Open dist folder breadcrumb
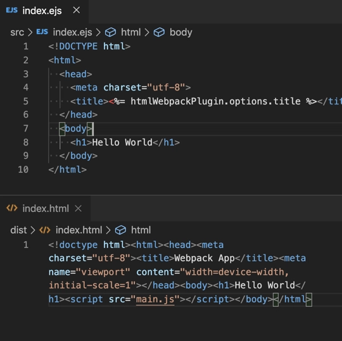This screenshot has width=342, height=341. pyautogui.click(x=18, y=230)
